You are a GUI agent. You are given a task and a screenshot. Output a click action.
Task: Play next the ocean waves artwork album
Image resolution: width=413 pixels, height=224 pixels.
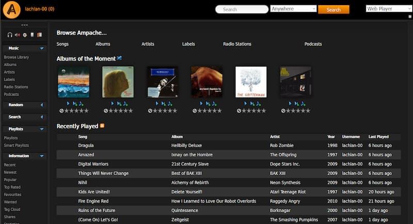(75, 103)
